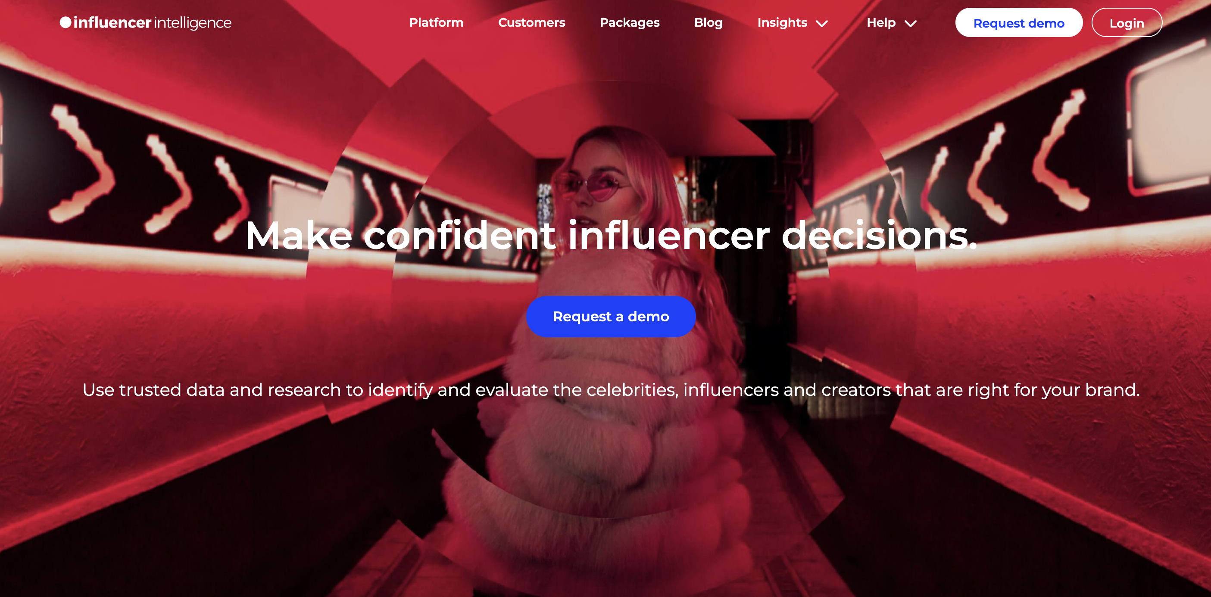Click the Help chevron arrow
This screenshot has height=597, width=1211.
tap(911, 24)
